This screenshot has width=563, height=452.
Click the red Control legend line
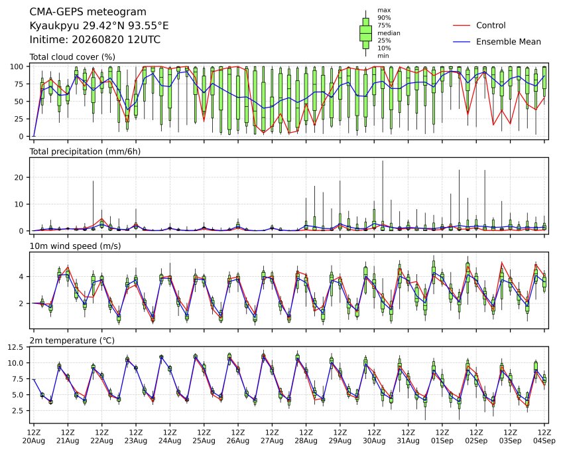click(462, 25)
